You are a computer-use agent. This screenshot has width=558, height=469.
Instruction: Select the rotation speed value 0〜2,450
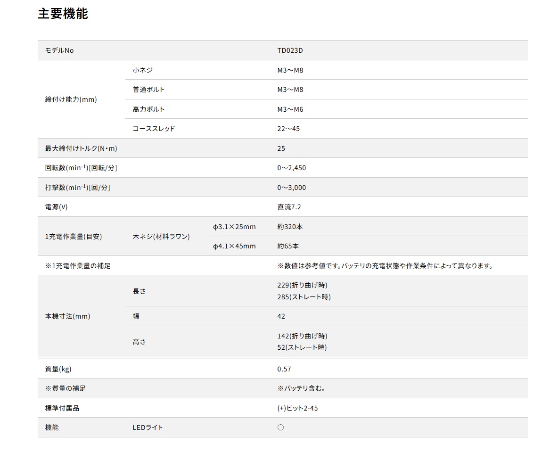coord(291,168)
